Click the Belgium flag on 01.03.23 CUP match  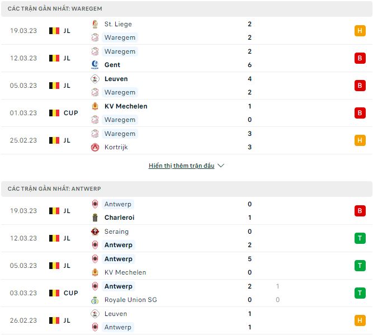click(x=54, y=113)
